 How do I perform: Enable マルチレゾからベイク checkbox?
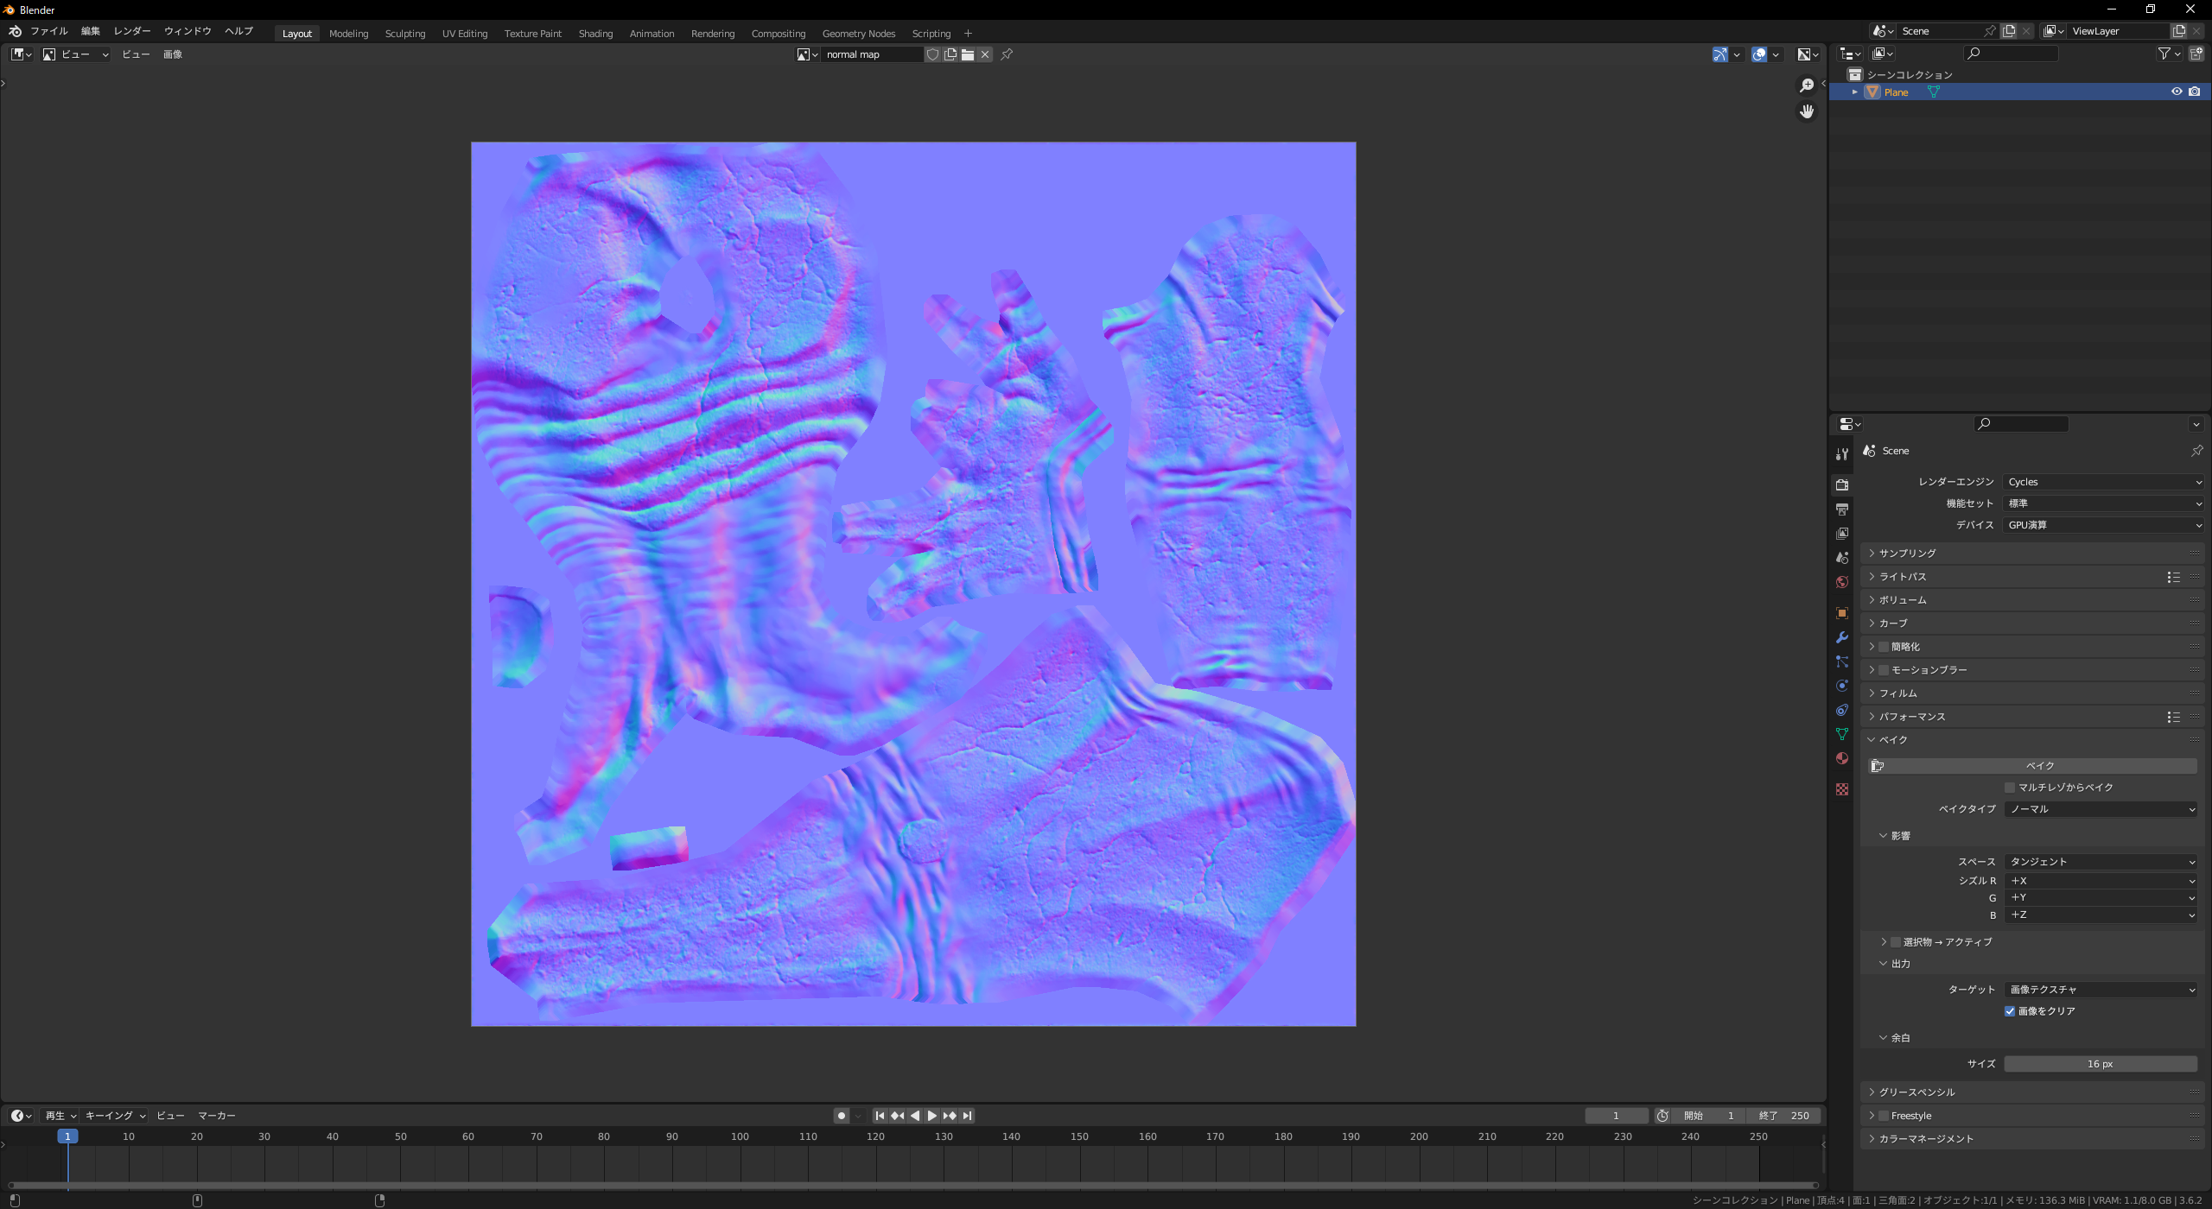pos(2010,788)
